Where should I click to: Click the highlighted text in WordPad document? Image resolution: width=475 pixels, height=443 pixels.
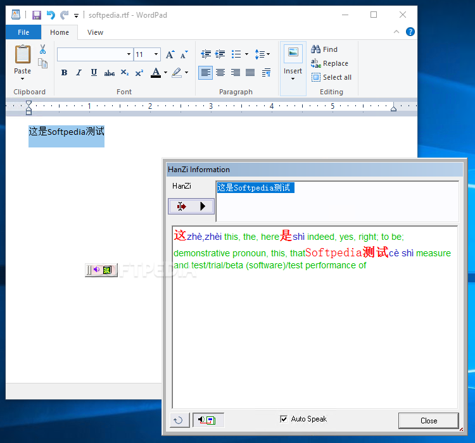click(66, 132)
